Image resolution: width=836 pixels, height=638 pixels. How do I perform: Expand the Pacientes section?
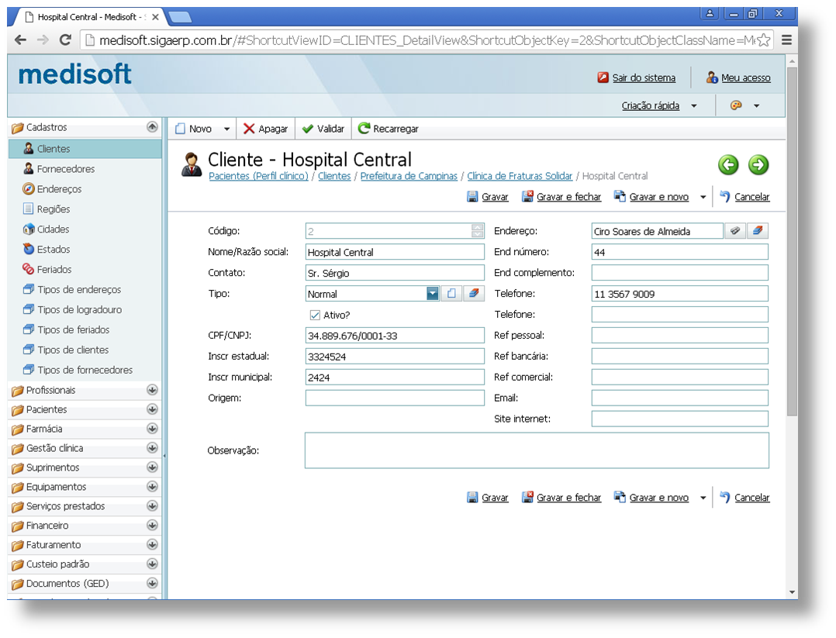tap(152, 409)
